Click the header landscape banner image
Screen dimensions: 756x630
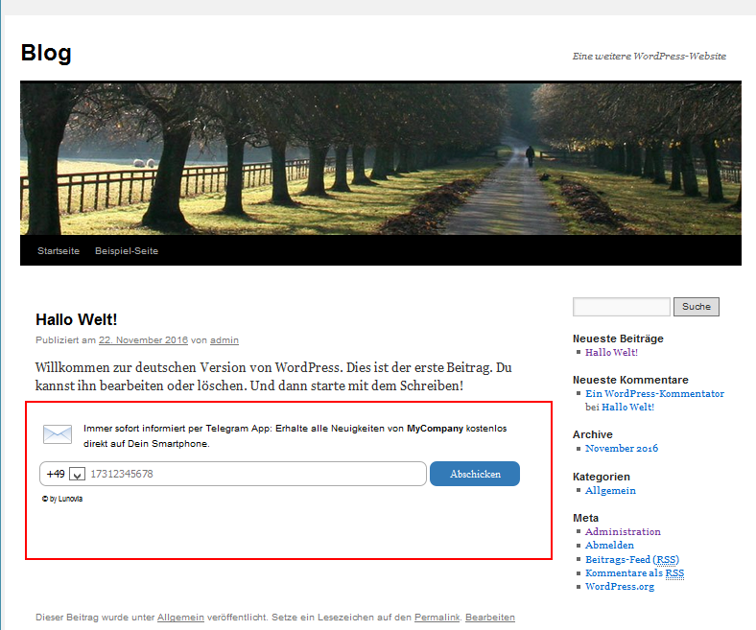[x=380, y=158]
